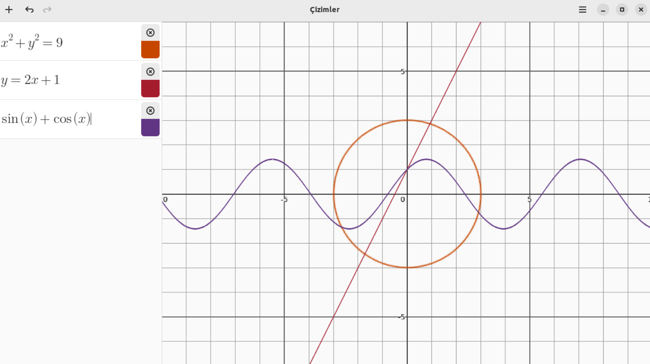Viewport: 650px width, 364px height.
Task: Pick the purple swatch of sin(x)+cos(x)
Action: [150, 127]
